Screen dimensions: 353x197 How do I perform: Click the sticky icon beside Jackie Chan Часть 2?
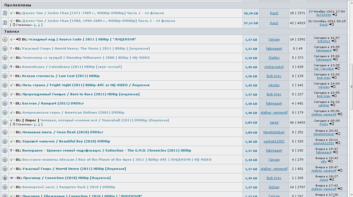tap(5, 23)
